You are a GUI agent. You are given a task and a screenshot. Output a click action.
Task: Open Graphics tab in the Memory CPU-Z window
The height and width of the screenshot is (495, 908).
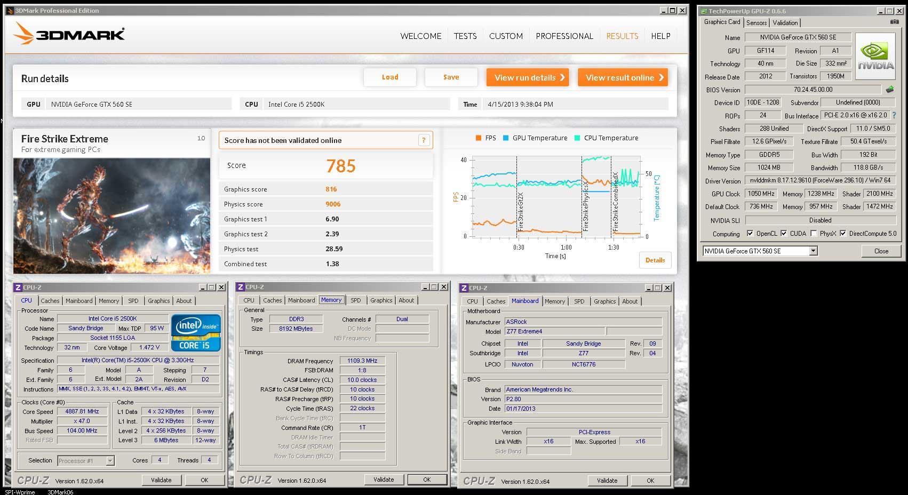coord(381,300)
